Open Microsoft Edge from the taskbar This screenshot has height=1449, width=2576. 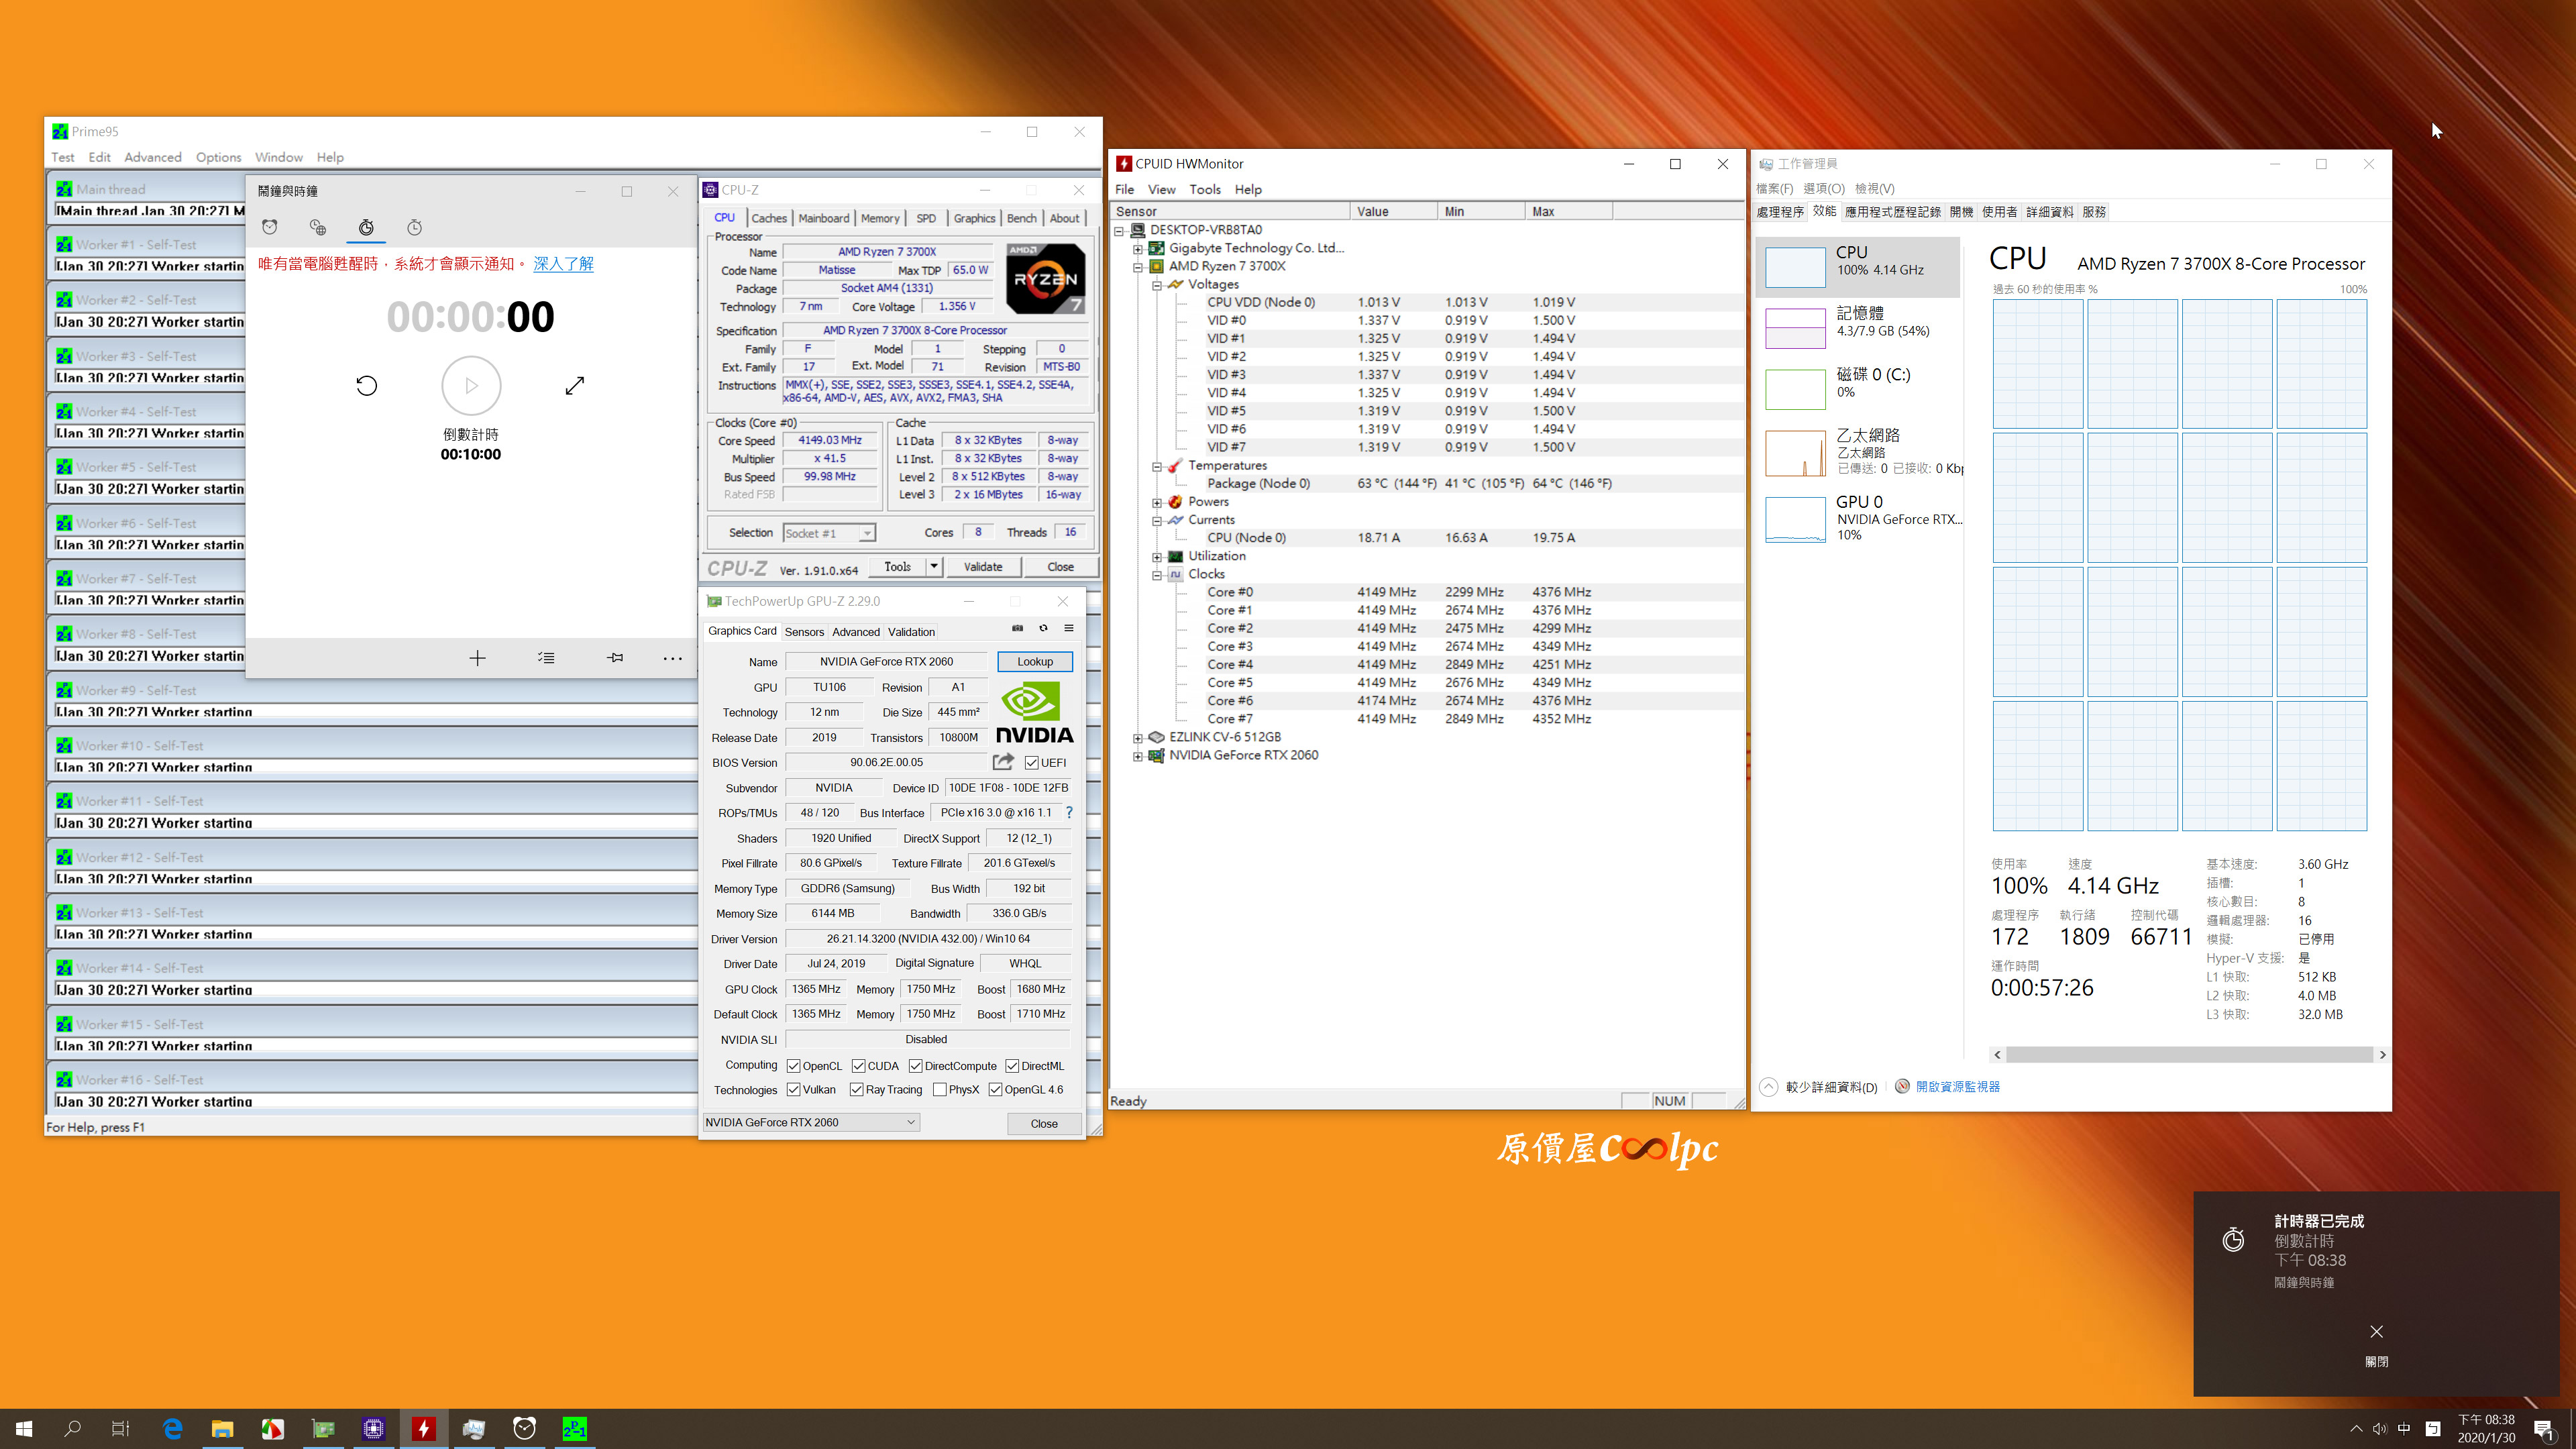pos(172,1429)
